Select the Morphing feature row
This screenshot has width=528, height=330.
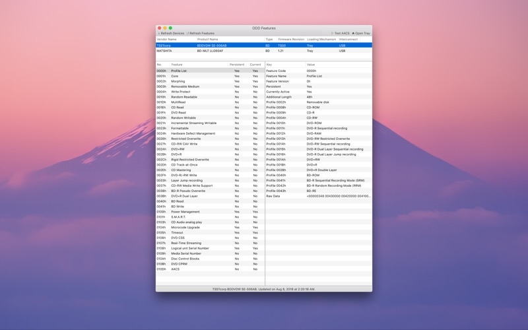210,81
